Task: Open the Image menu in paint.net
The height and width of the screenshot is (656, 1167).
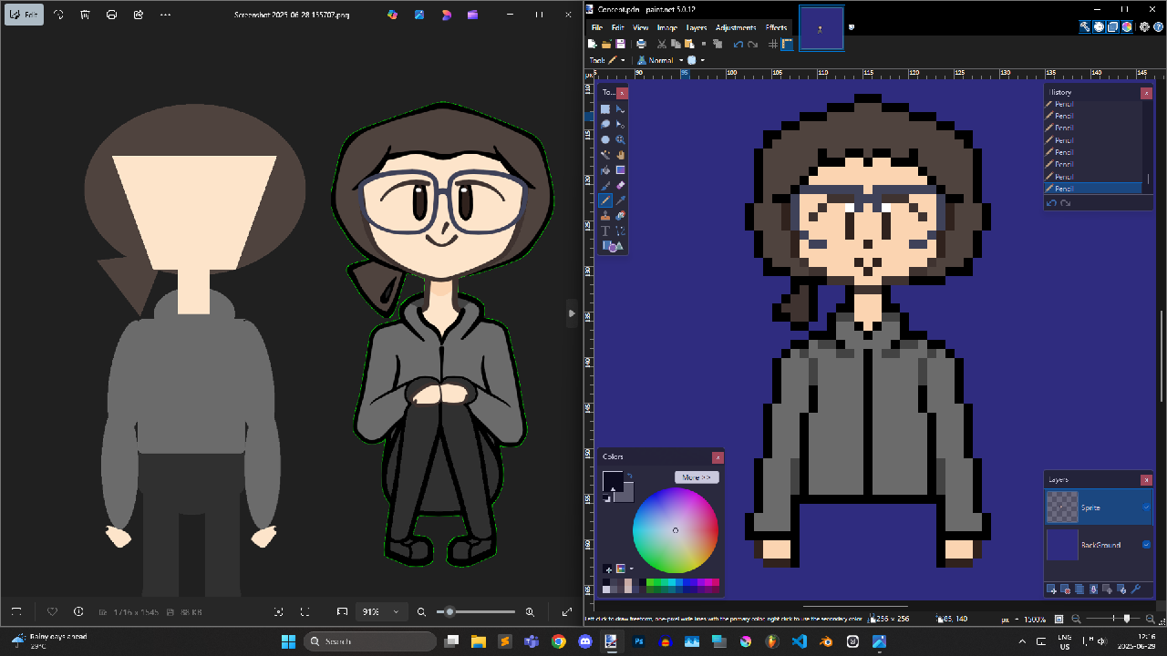Action: (667, 27)
